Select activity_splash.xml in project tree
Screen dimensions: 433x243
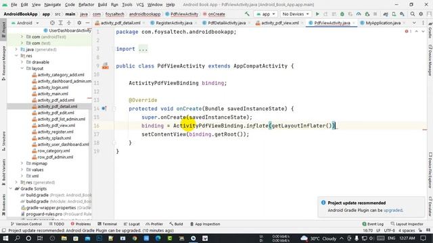(x=54, y=138)
